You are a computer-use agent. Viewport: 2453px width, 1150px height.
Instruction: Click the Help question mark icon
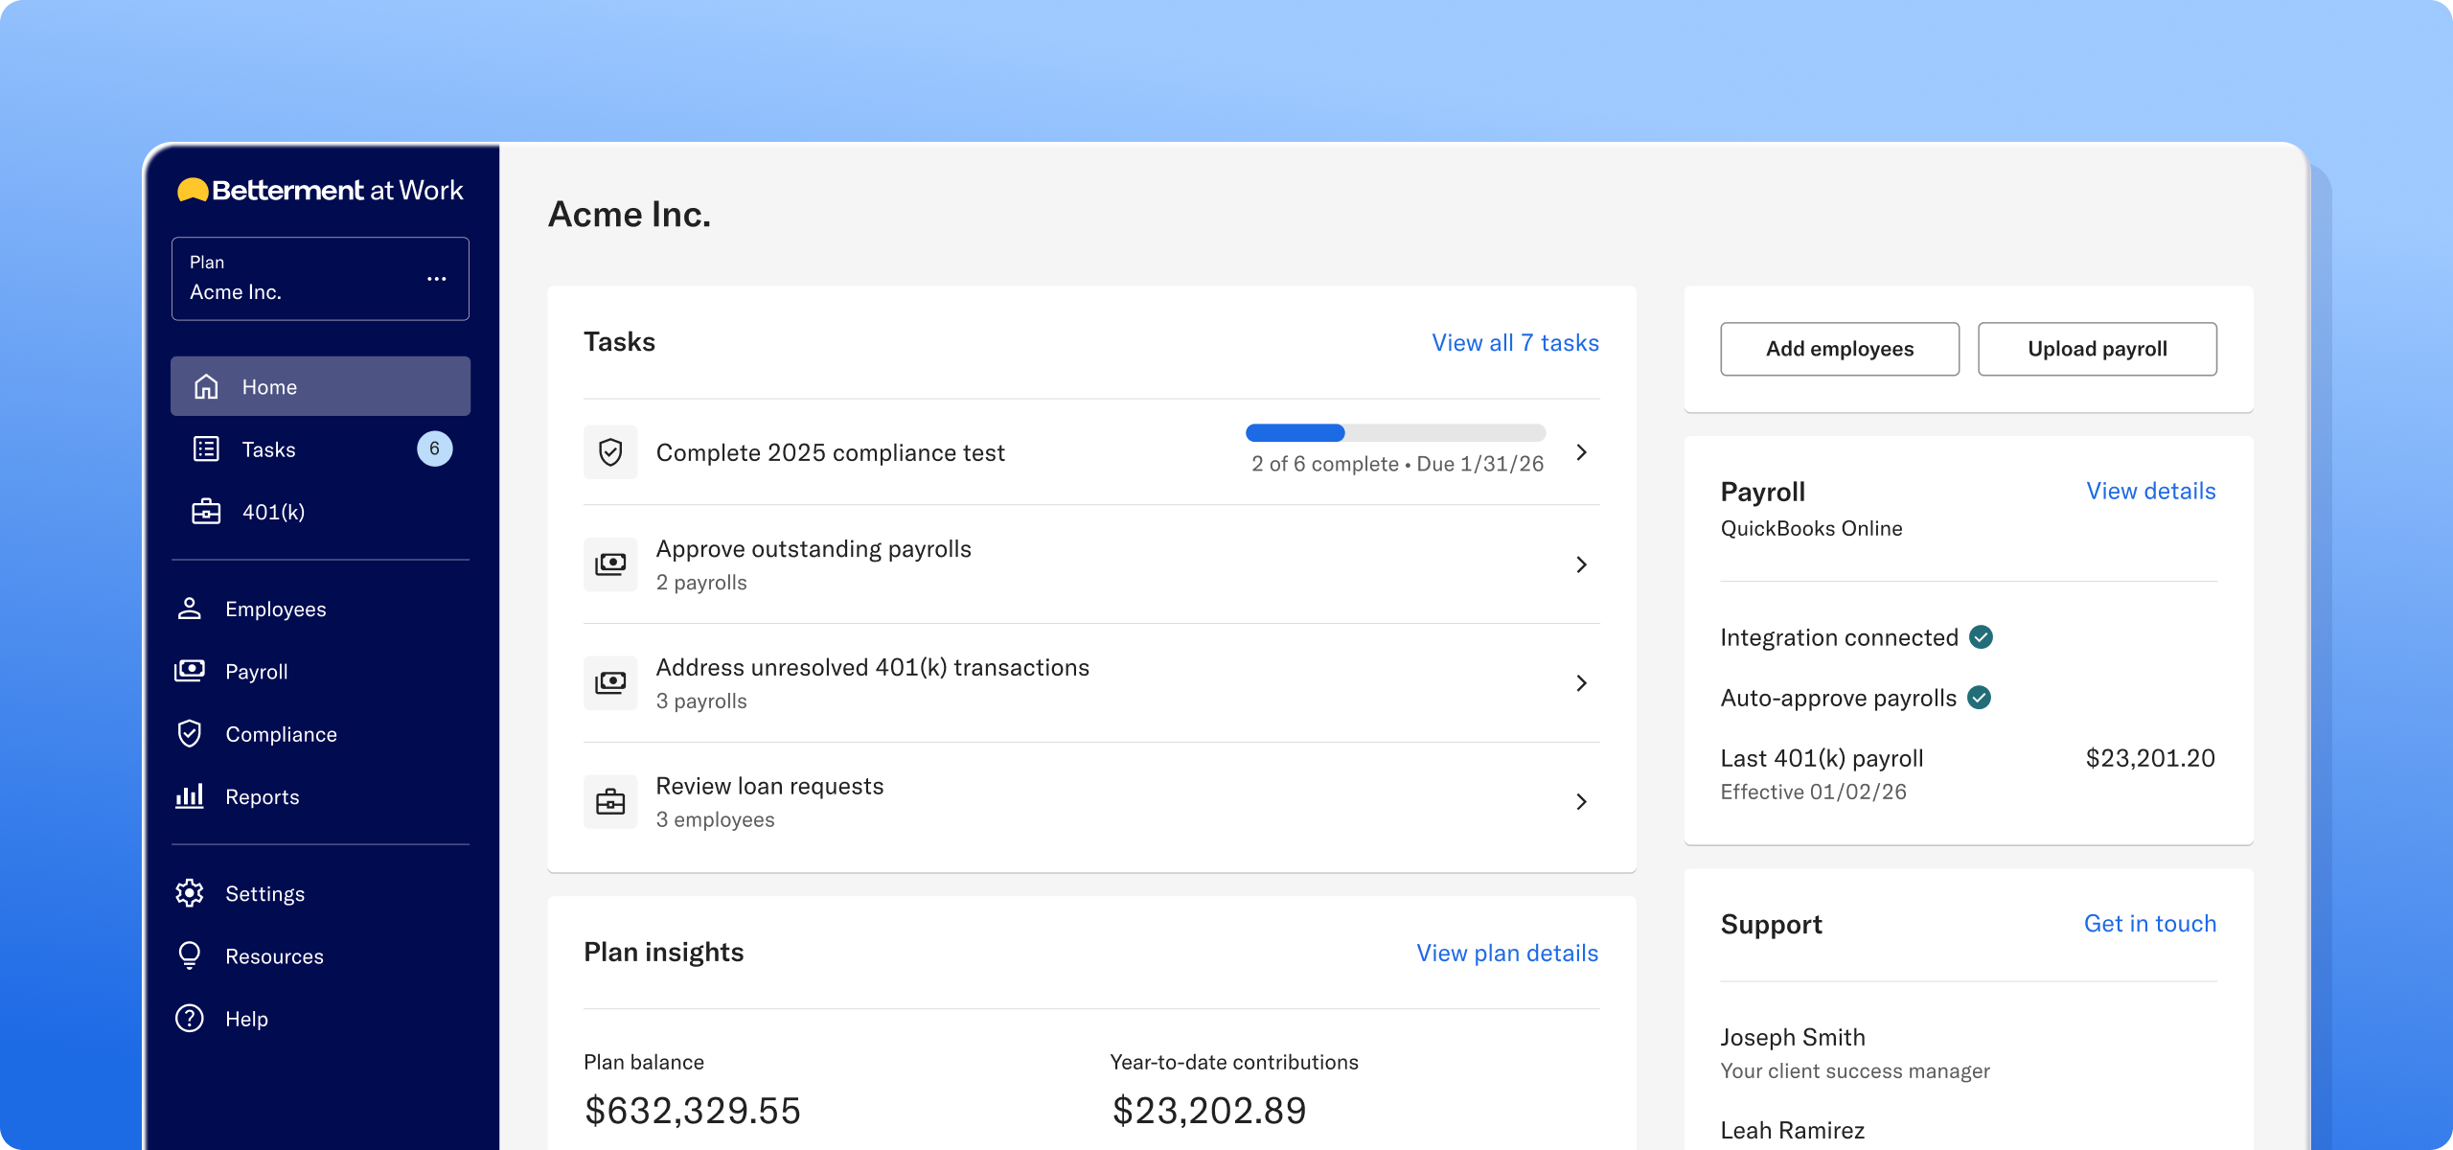(x=190, y=1018)
